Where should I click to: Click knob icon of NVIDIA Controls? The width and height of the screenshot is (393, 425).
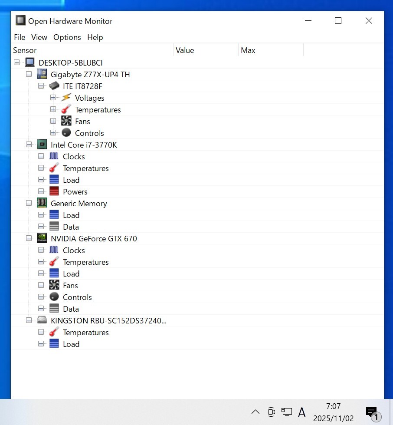point(54,297)
